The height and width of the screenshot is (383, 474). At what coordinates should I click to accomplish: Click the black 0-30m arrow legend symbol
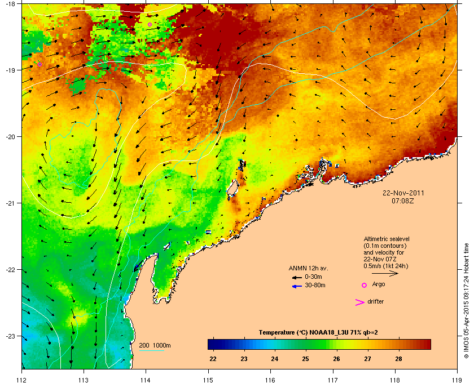(297, 277)
